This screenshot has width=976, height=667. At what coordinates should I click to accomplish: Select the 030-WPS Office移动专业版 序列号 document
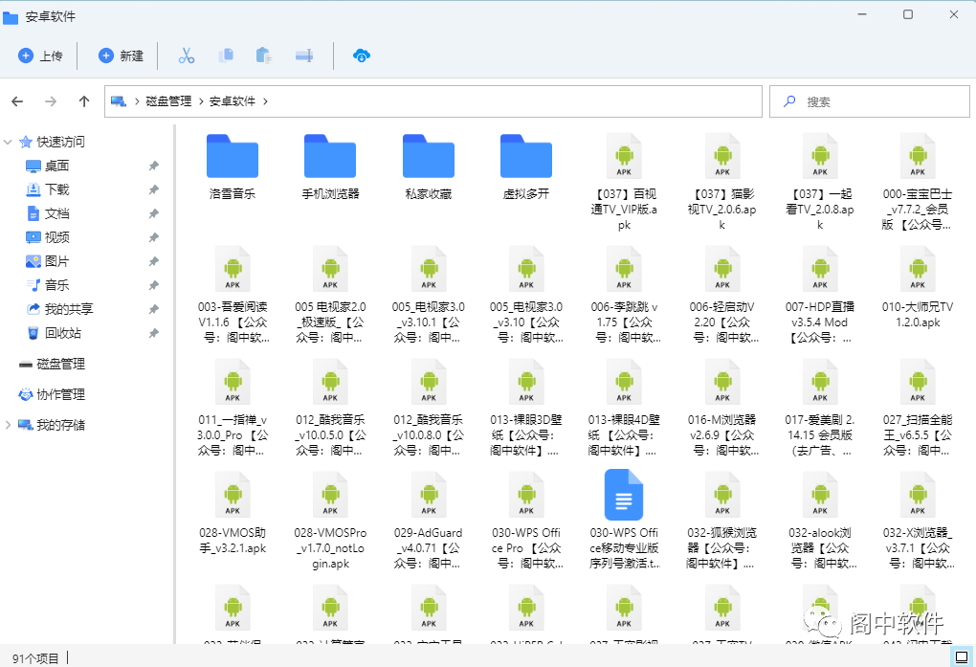624,520
